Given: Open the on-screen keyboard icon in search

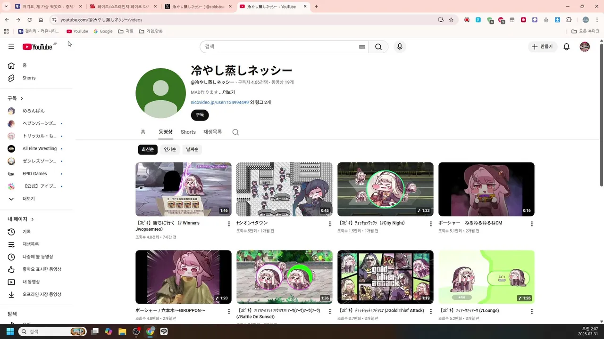Looking at the screenshot, I should pos(362,47).
